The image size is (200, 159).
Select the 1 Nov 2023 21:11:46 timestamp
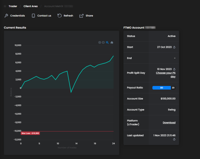(164, 135)
